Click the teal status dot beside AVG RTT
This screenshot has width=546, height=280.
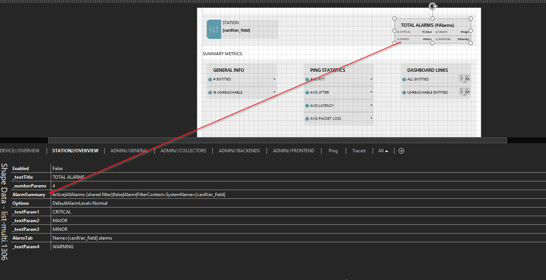pyautogui.click(x=307, y=79)
